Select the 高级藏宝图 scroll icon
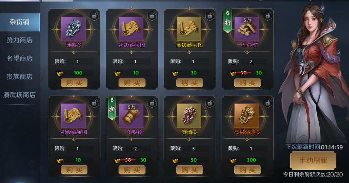 pyautogui.click(x=189, y=28)
